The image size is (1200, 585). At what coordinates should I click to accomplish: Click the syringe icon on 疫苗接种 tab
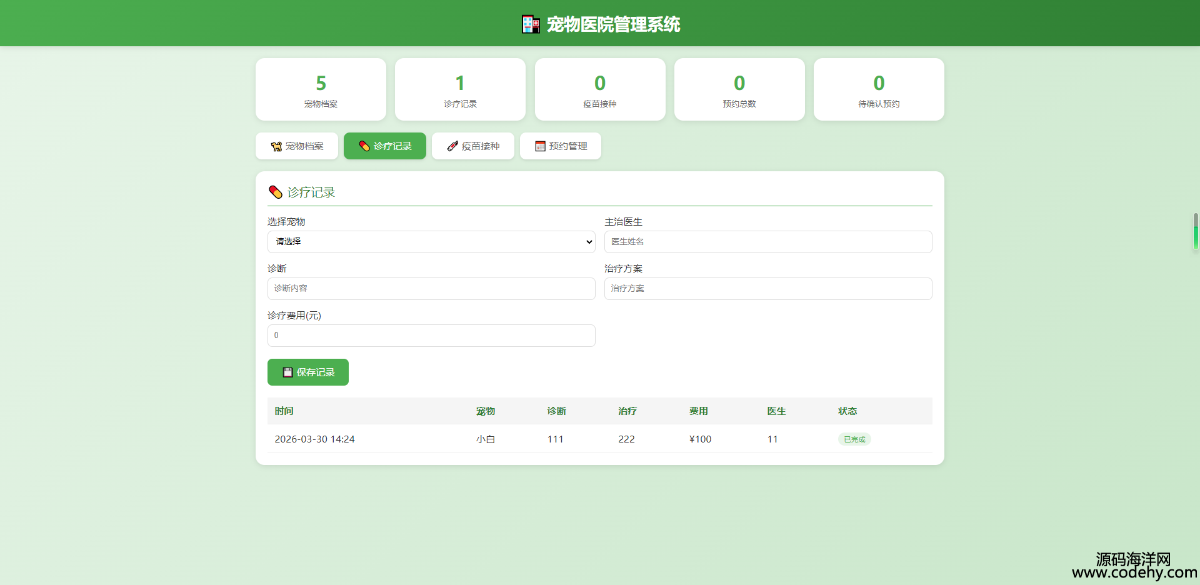(x=452, y=146)
